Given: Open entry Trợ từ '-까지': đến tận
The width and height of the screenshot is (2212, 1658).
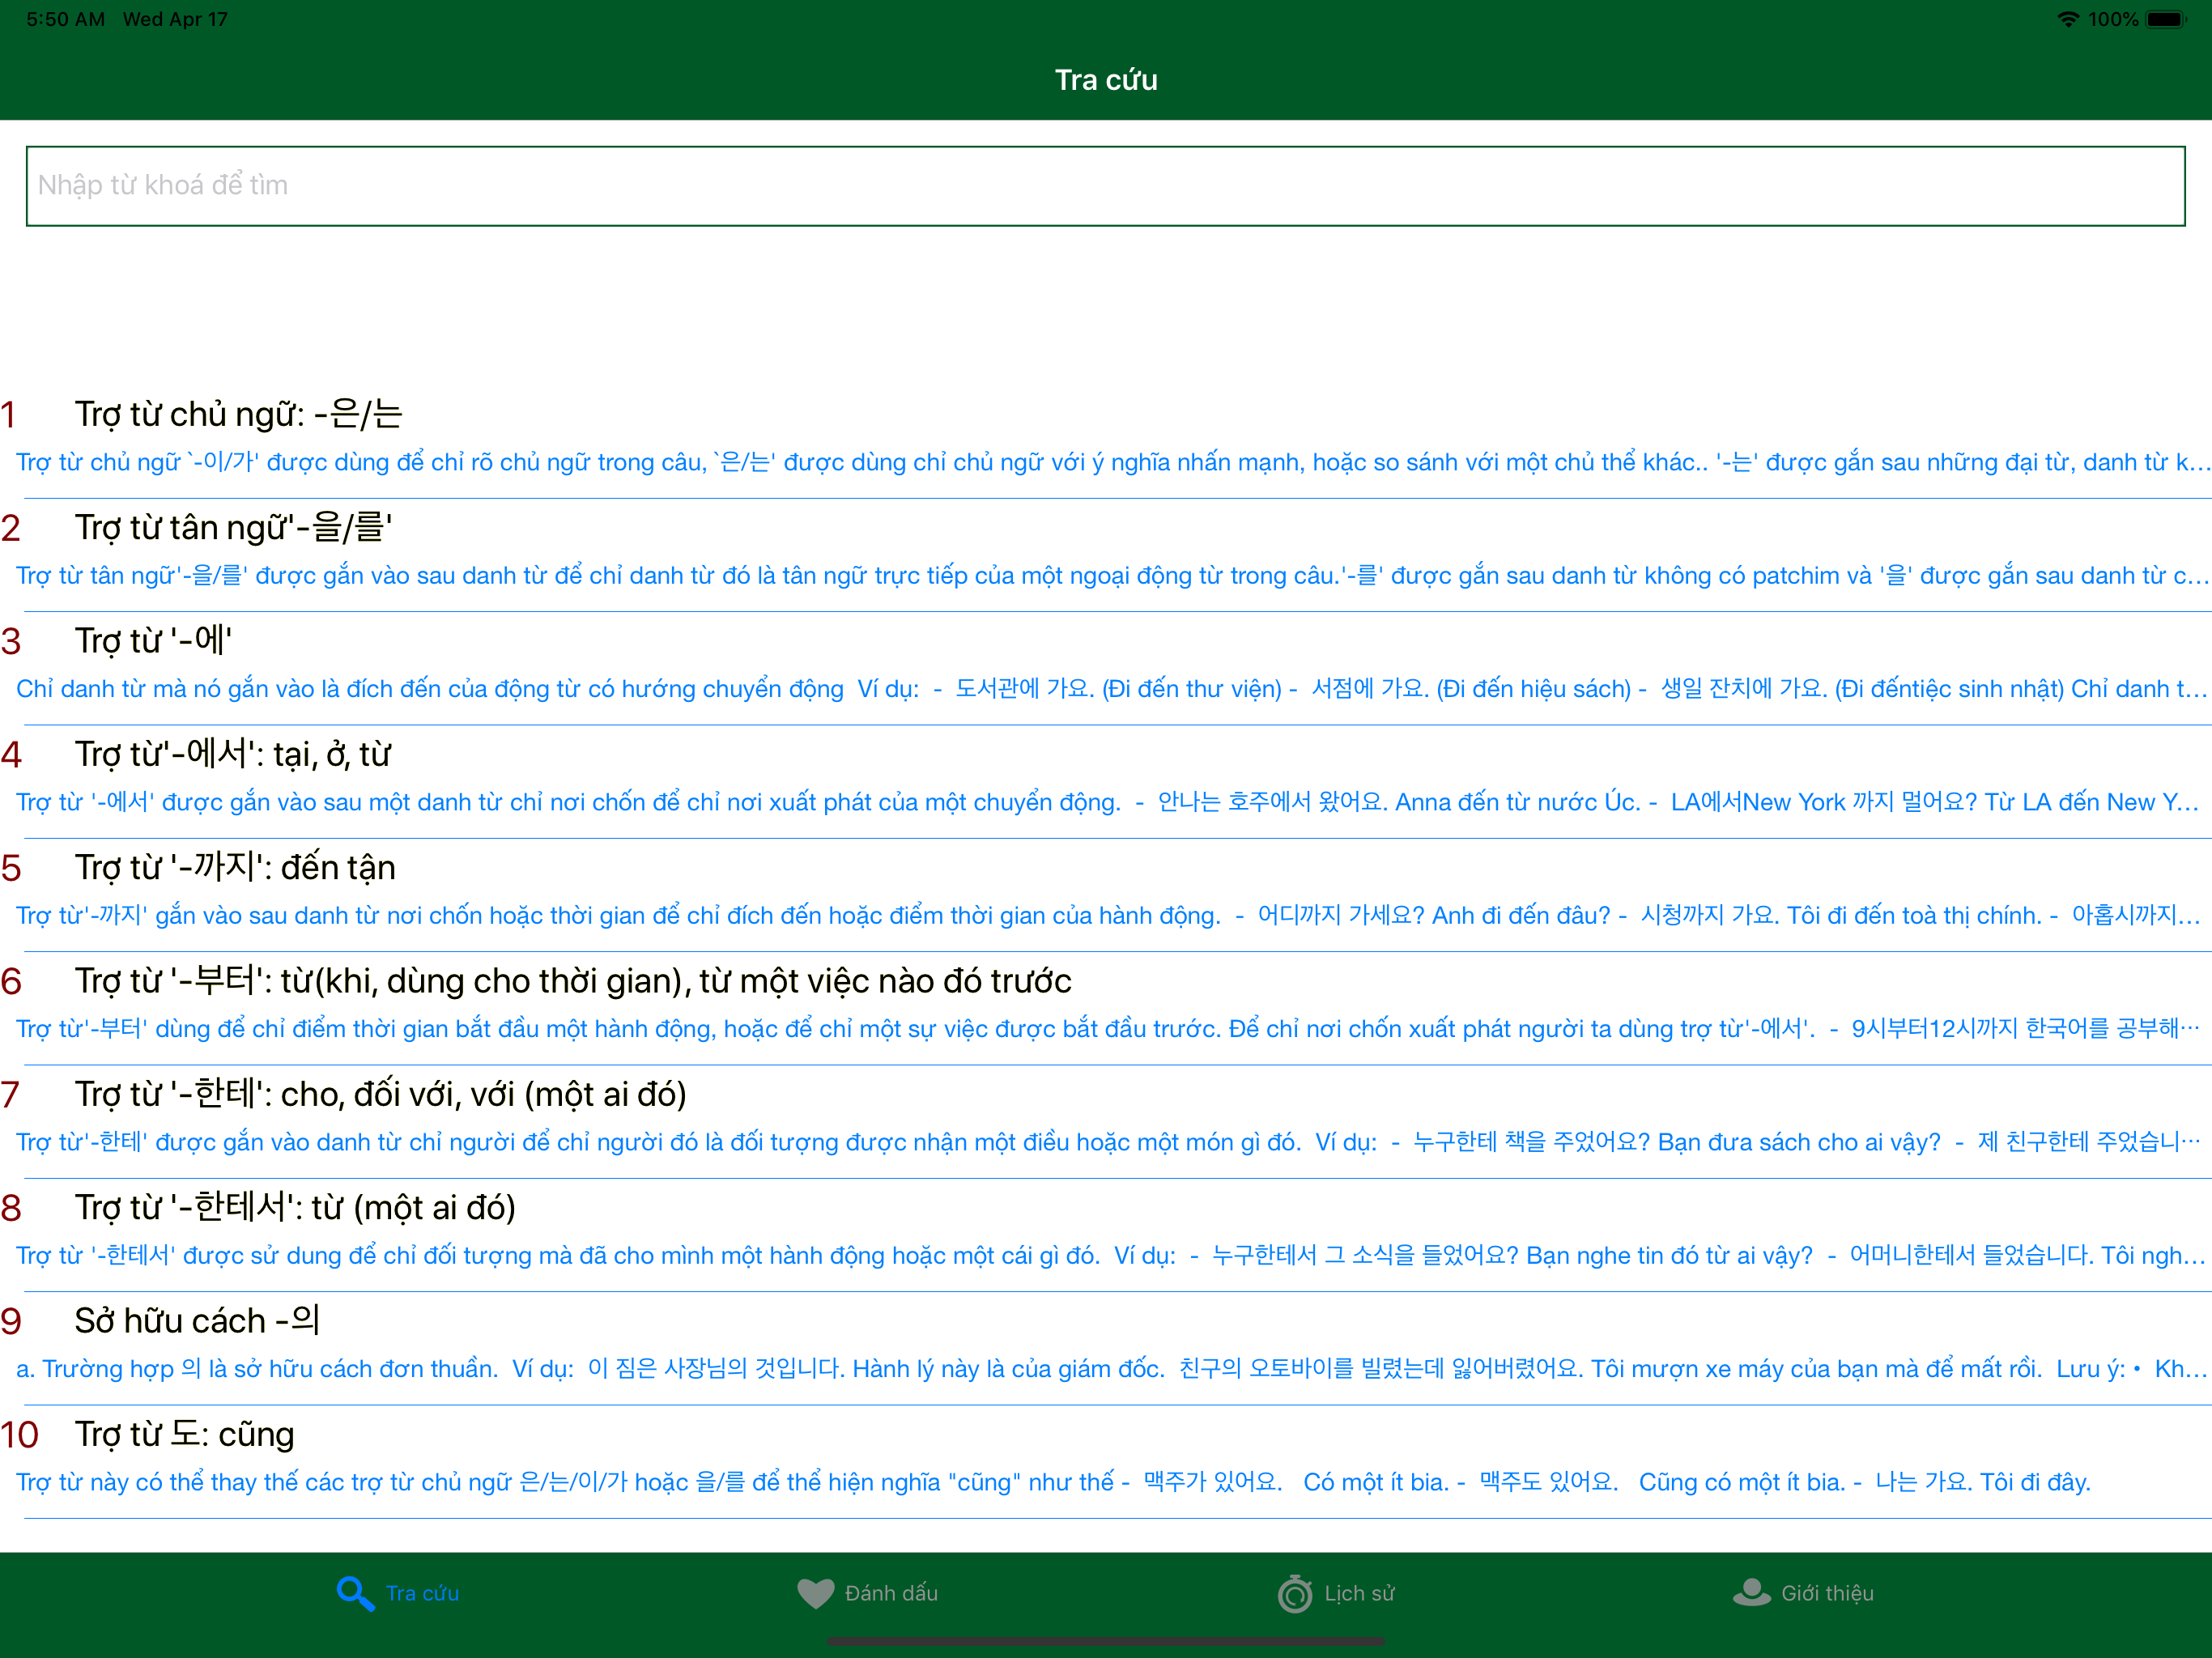Looking at the screenshot, I should [x=235, y=867].
